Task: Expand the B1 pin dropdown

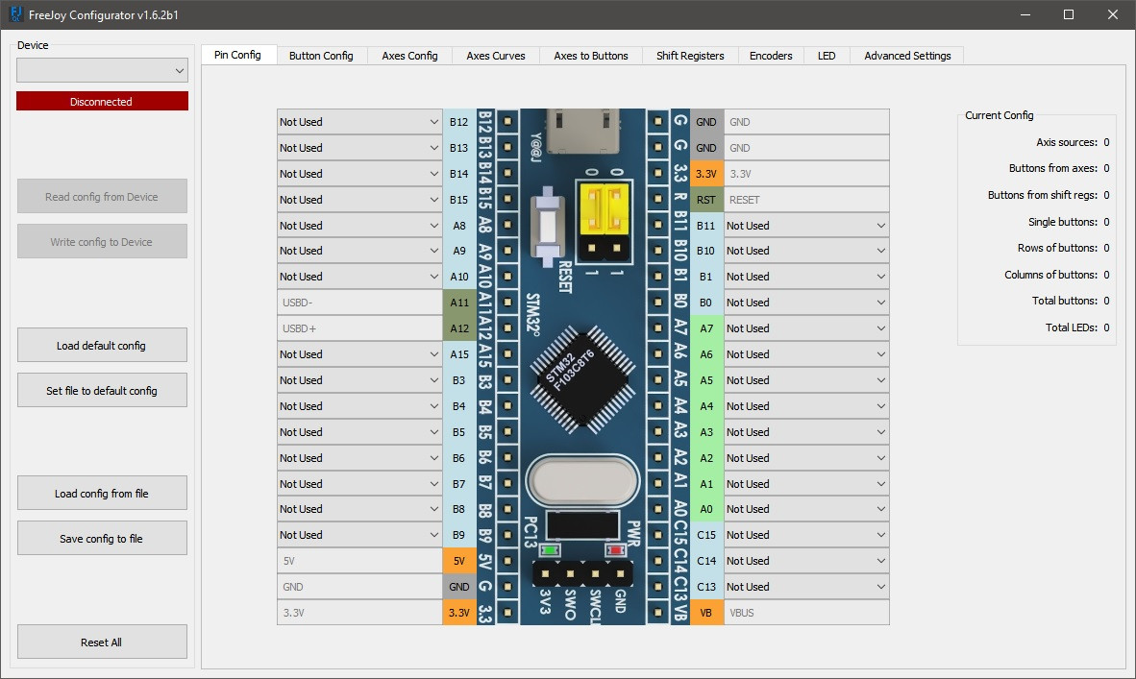Action: pyautogui.click(x=806, y=277)
